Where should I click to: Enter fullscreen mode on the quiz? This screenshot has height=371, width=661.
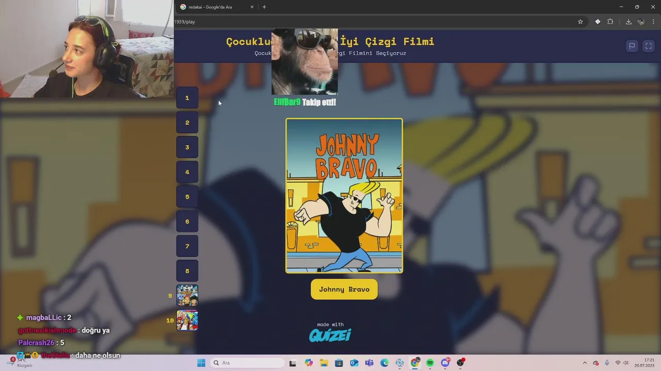tap(649, 46)
